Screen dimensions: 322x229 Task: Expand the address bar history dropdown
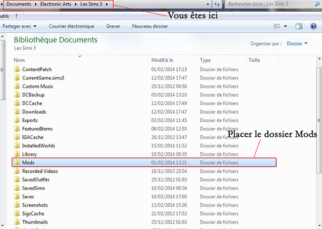pos(208,5)
